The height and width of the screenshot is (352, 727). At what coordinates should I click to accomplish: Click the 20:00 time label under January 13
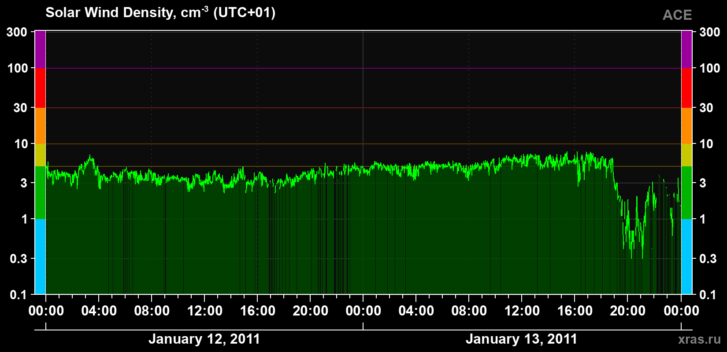tap(628, 311)
